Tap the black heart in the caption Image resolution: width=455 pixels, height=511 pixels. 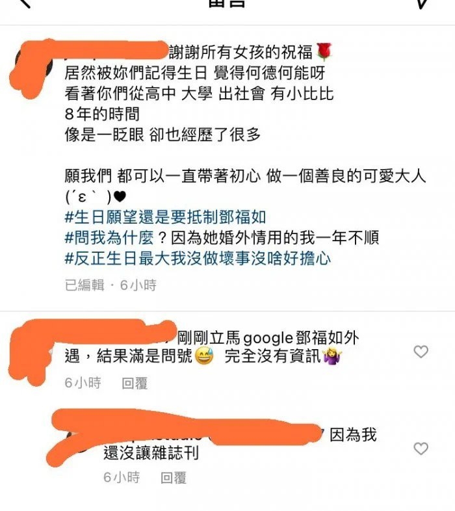[120, 196]
